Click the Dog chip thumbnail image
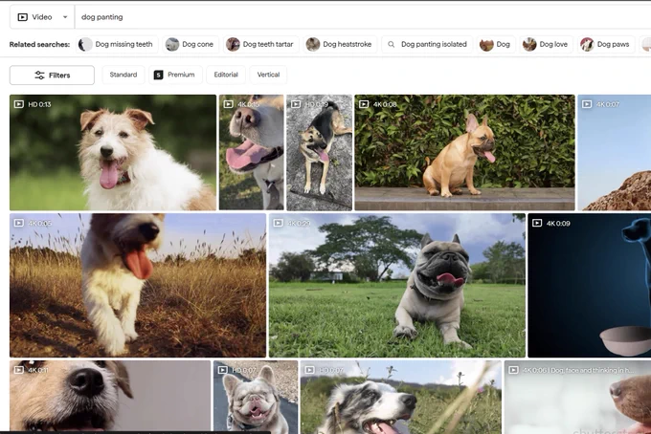The width and height of the screenshot is (651, 434). tap(486, 44)
